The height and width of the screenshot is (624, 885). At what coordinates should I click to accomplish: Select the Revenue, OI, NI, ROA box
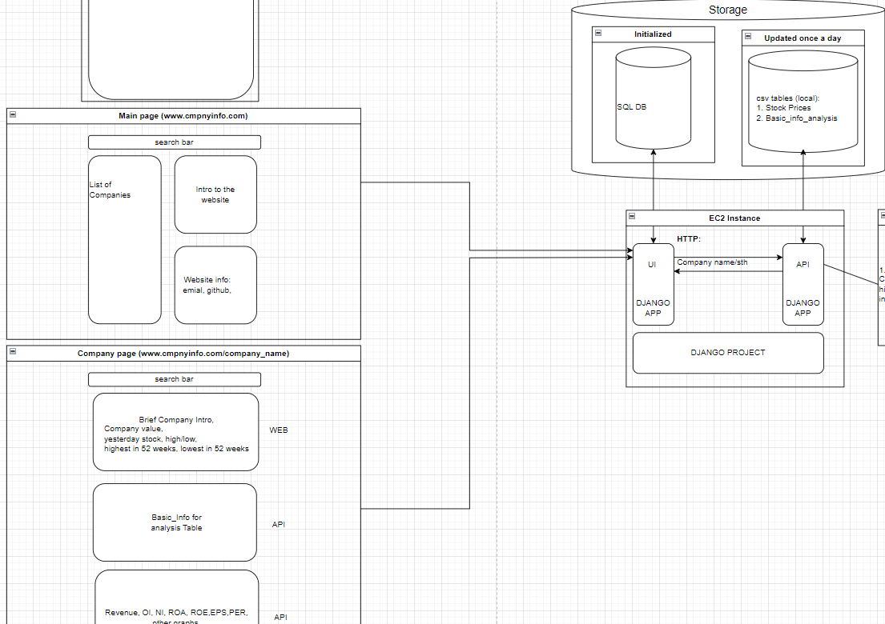[x=177, y=597]
